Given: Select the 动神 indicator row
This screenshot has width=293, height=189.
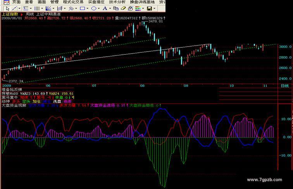Looking at the screenshot, I should (37, 101).
